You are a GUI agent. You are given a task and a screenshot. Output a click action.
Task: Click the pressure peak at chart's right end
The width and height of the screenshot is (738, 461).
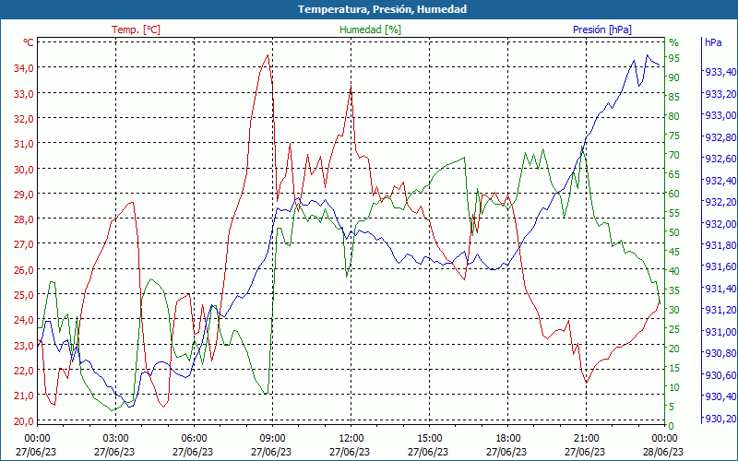647,55
